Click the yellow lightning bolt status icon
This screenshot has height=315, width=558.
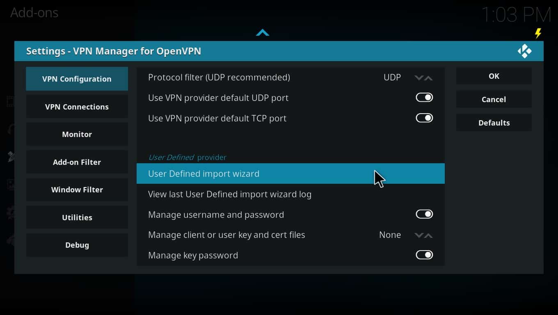point(538,33)
